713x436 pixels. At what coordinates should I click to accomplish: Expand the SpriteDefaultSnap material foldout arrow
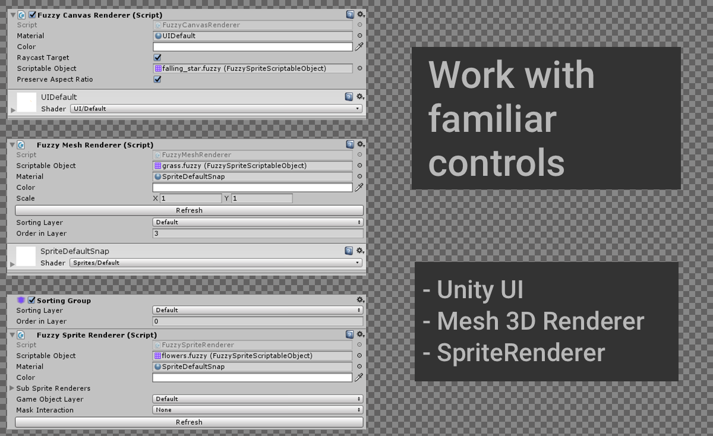coord(13,264)
